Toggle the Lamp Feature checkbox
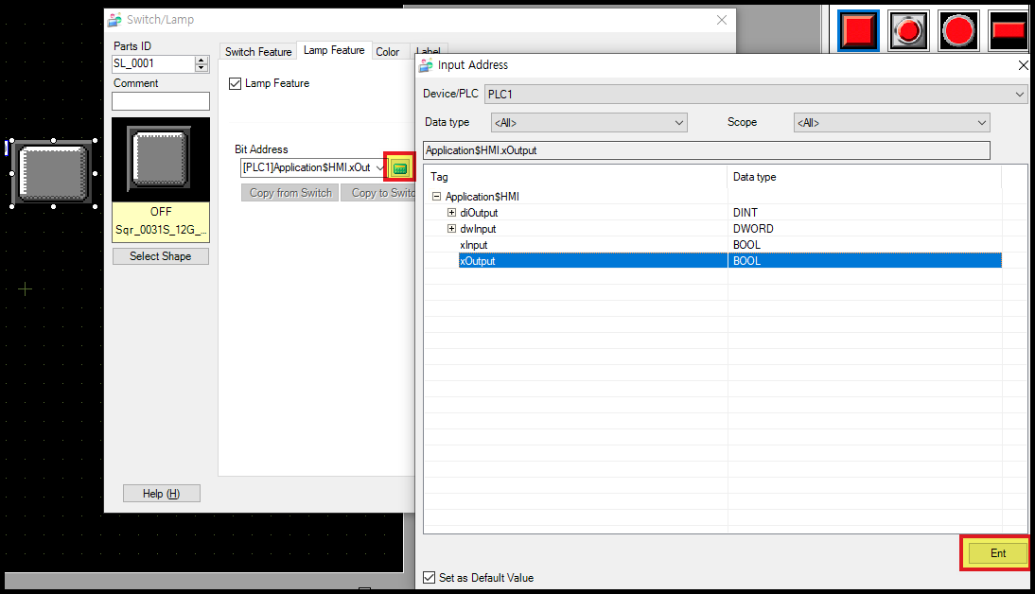Image resolution: width=1035 pixels, height=594 pixels. point(233,83)
